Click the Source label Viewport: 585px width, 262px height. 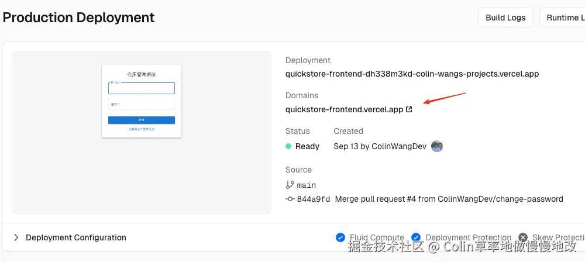pyautogui.click(x=298, y=170)
